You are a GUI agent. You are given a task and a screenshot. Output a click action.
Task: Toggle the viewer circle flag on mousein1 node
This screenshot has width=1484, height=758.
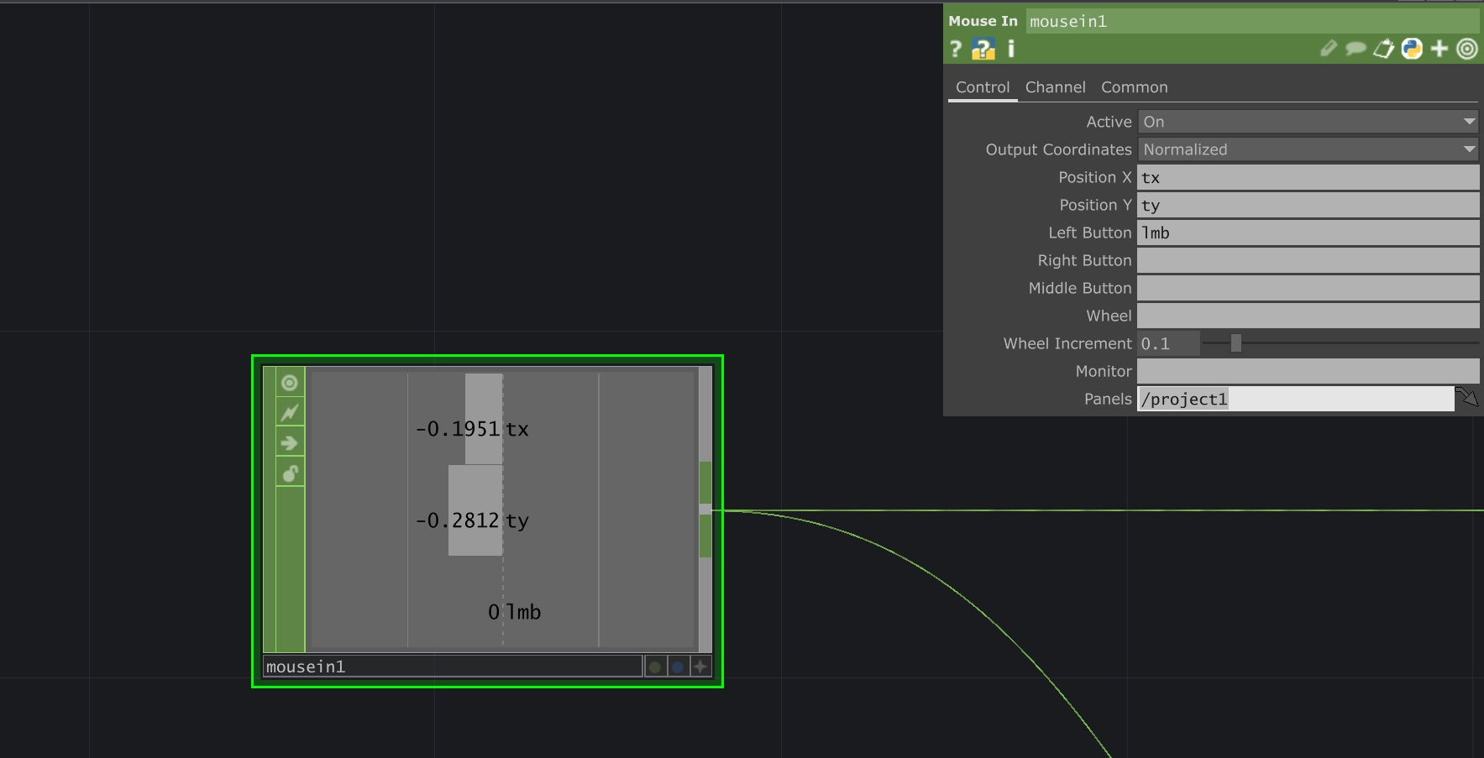coord(290,383)
